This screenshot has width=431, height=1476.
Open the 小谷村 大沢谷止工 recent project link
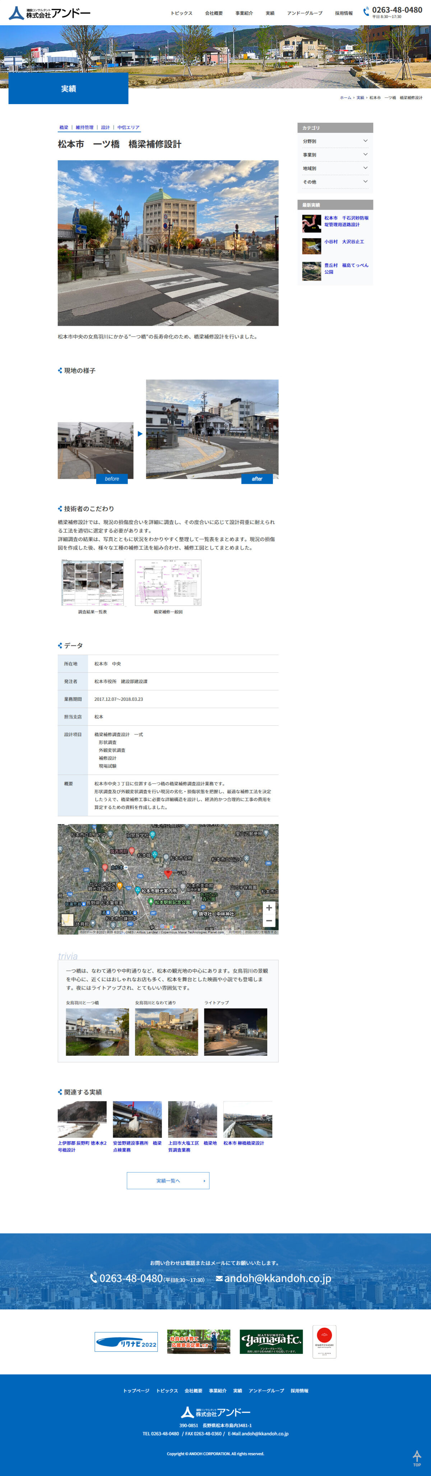344,242
